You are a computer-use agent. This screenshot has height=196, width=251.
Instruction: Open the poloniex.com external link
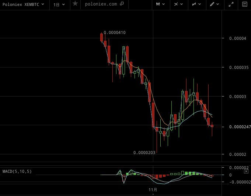(104, 4)
